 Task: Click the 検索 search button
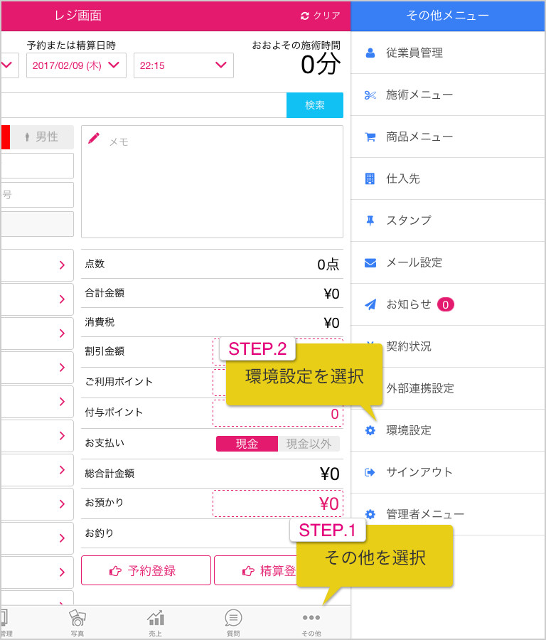315,105
